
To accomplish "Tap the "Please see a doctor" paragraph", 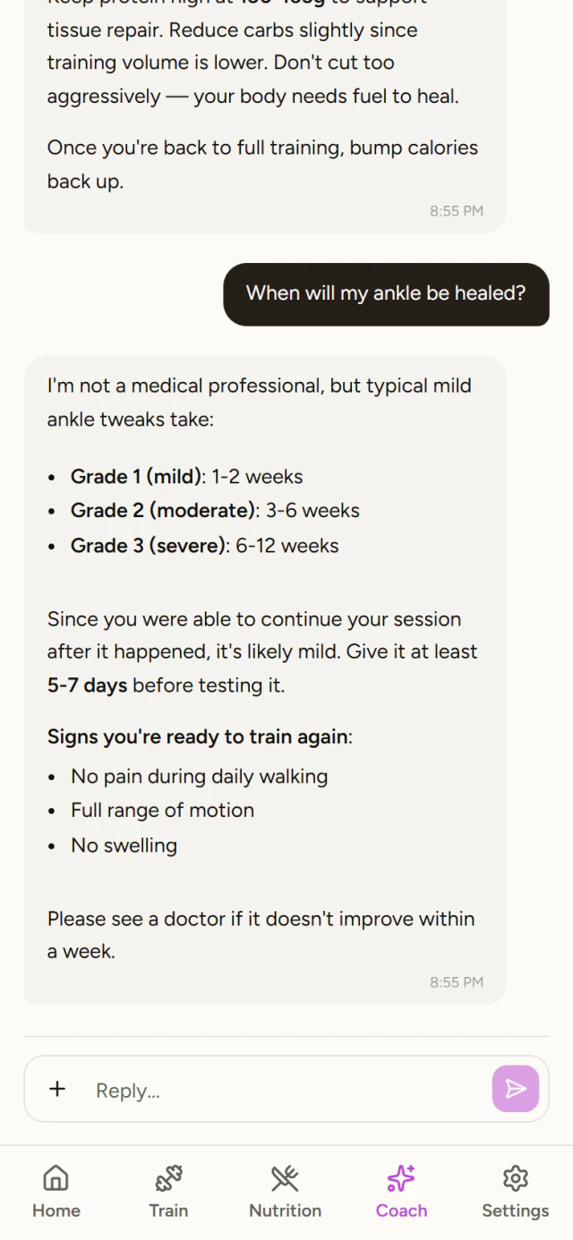I will click(x=261, y=935).
